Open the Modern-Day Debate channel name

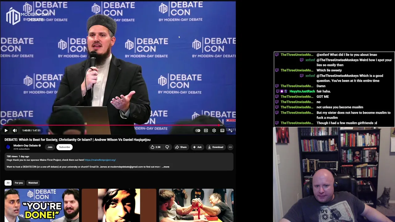tap(25, 146)
